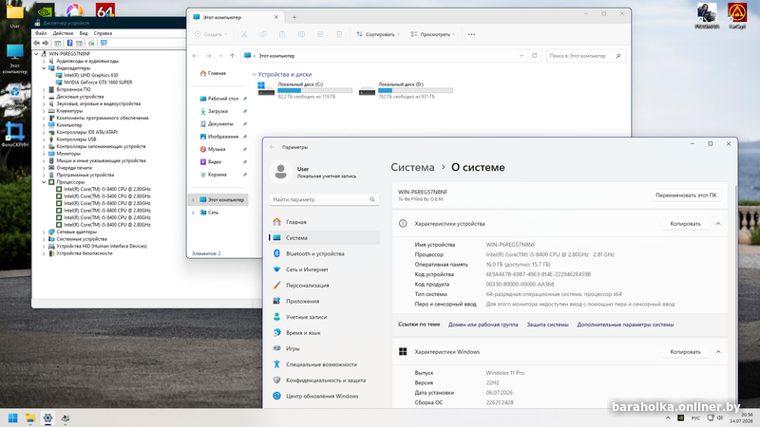The width and height of the screenshot is (760, 427).
Task: Click the Cut scissors icon in Explorer
Action: [x=244, y=34]
